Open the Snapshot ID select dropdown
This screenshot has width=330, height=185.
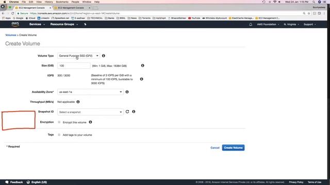point(90,112)
